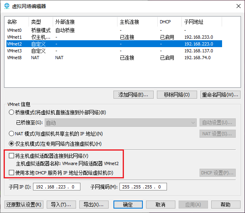Click 自动桥接 cell in VMnet0 row
The image size is (245, 213).
65,30
